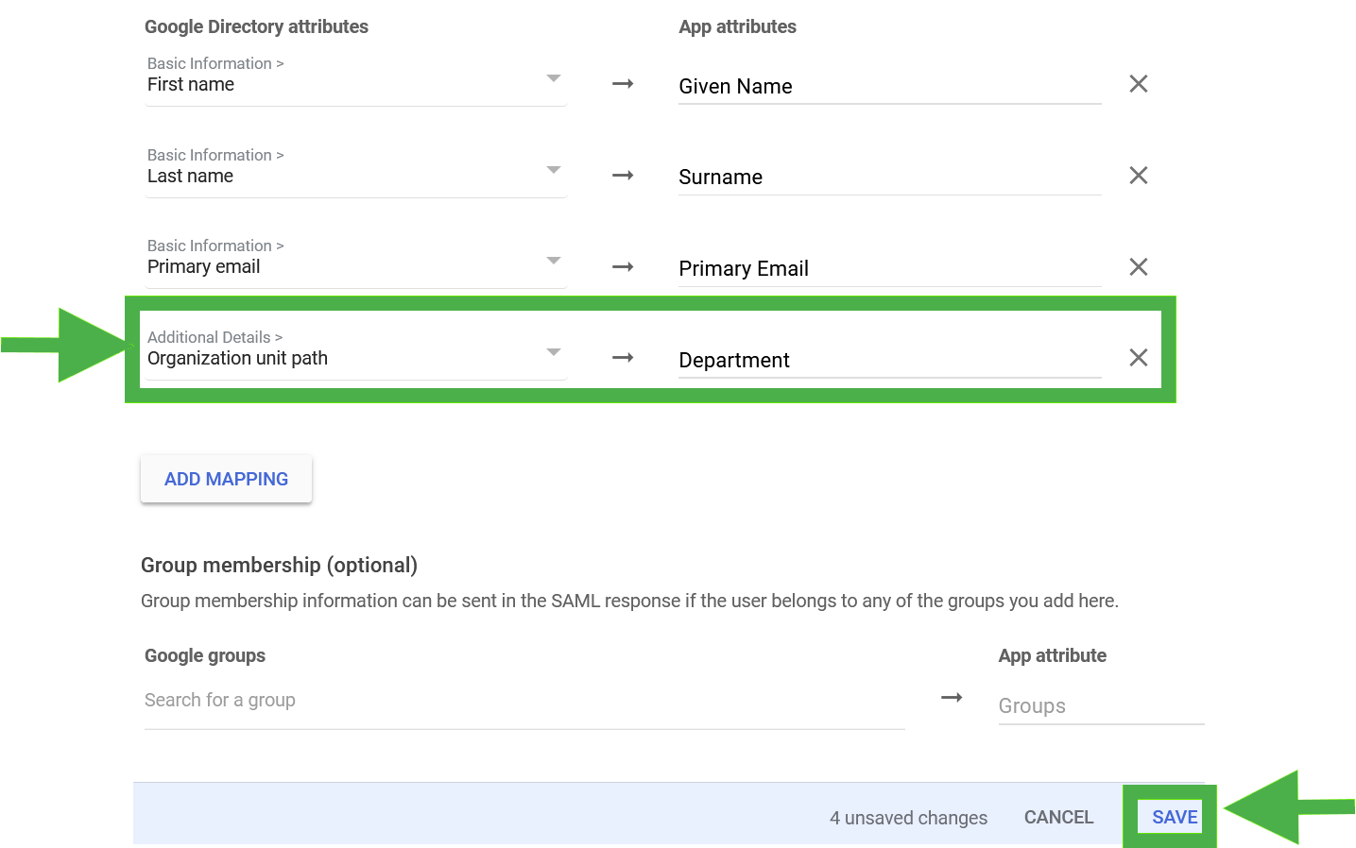Open the Last name attribute dropdown

coord(553,172)
